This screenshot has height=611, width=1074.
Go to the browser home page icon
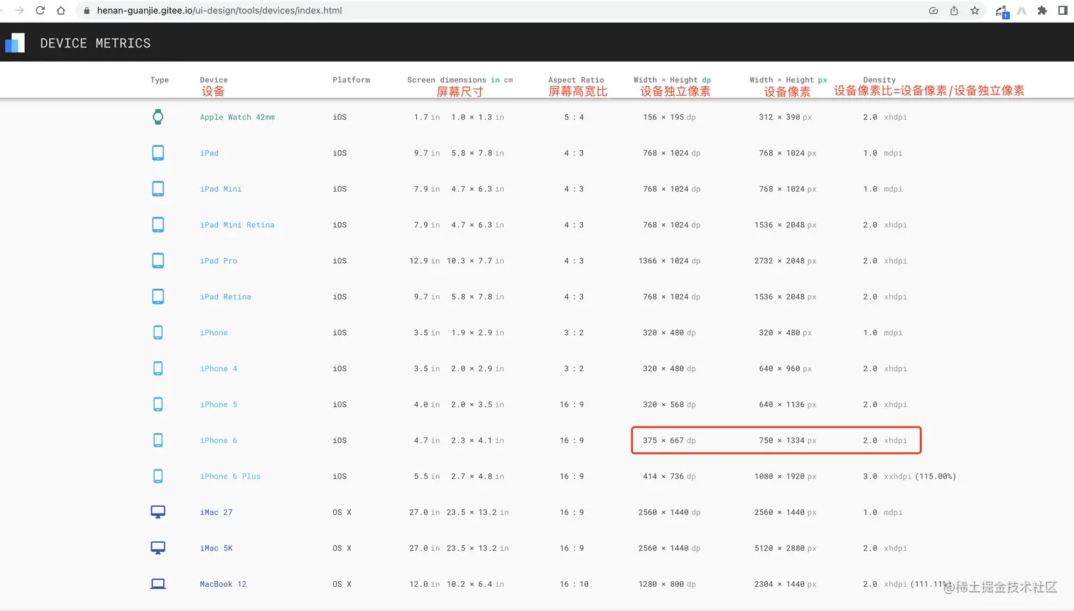pos(61,11)
